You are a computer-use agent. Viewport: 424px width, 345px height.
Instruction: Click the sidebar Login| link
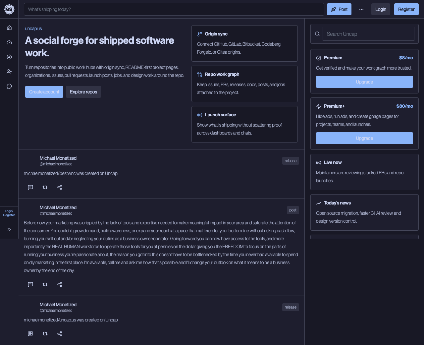tap(9, 211)
